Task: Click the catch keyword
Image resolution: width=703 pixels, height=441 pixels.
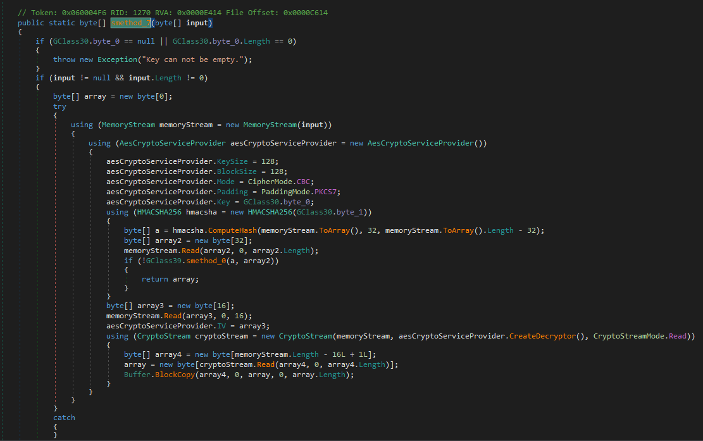Action: point(64,418)
